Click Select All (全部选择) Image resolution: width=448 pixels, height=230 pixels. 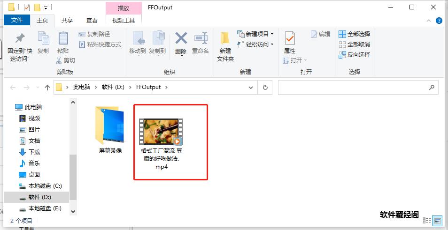pyautogui.click(x=354, y=34)
